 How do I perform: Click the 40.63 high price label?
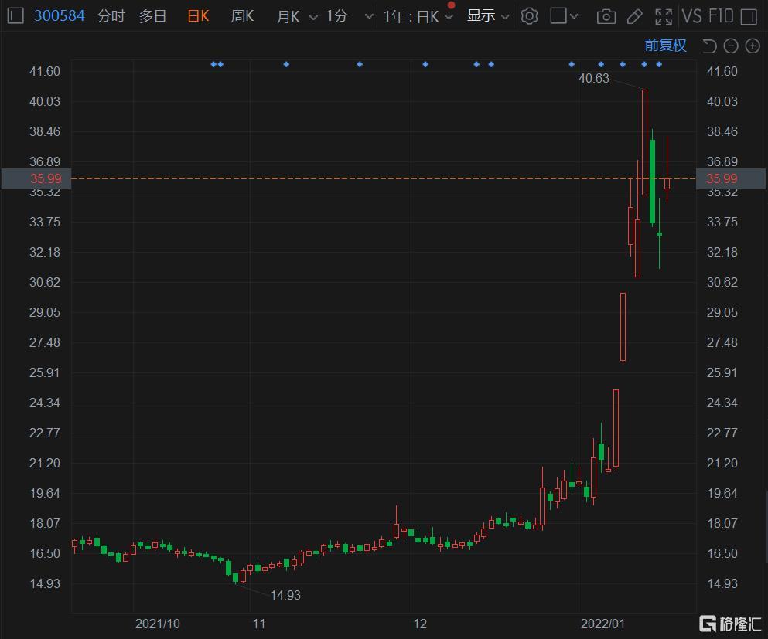tap(594, 78)
